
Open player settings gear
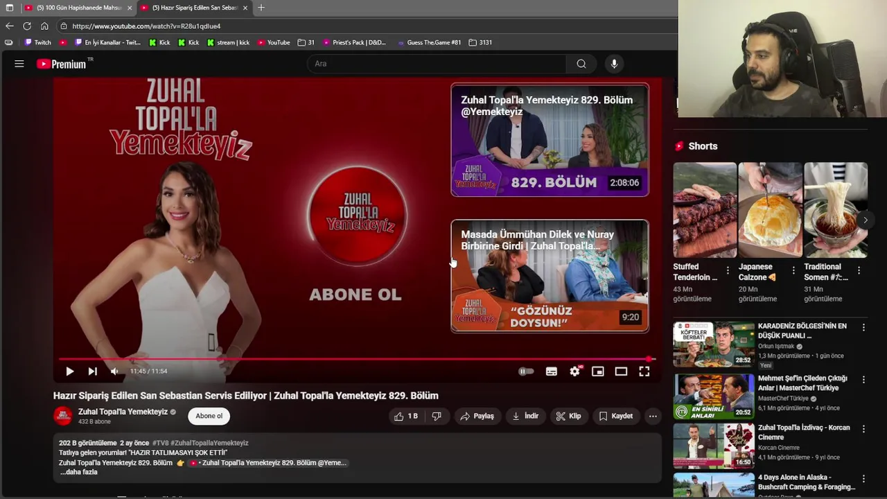pos(575,371)
